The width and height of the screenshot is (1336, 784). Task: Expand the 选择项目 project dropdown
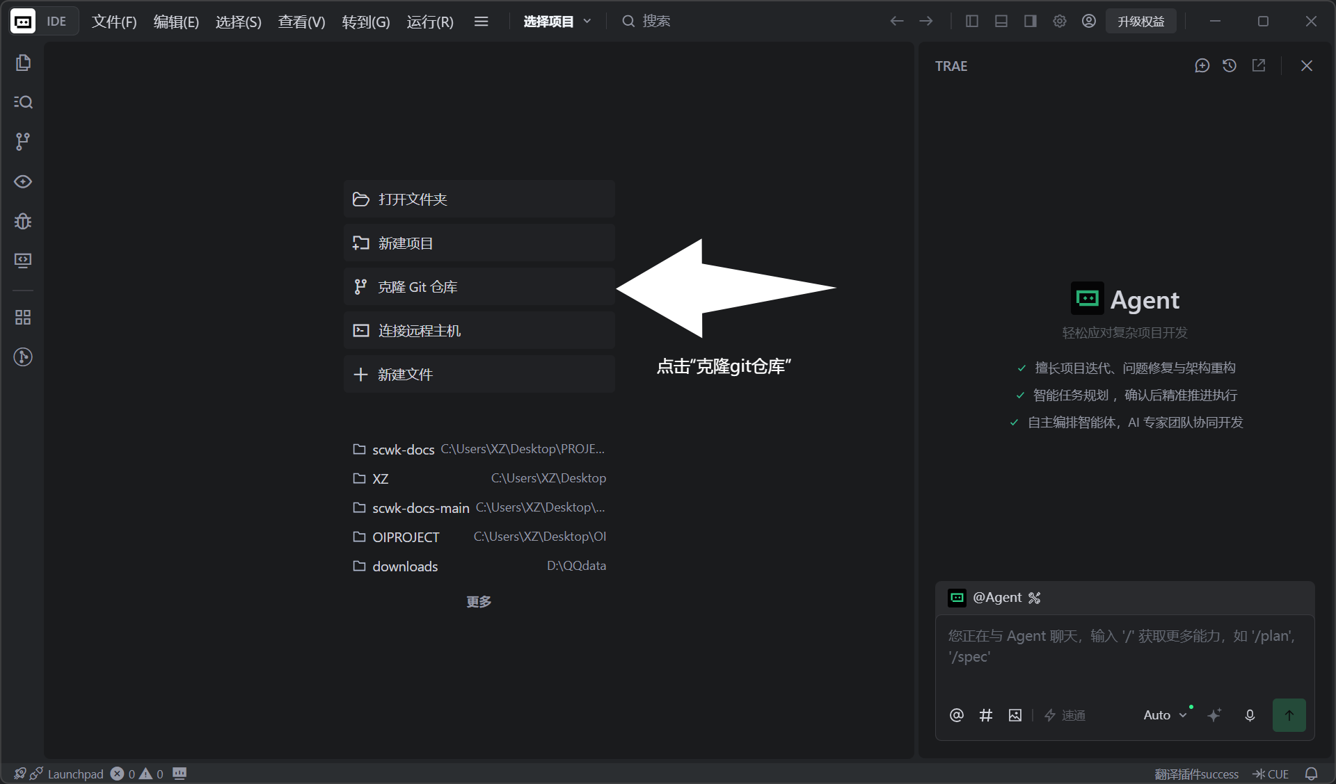pos(557,22)
